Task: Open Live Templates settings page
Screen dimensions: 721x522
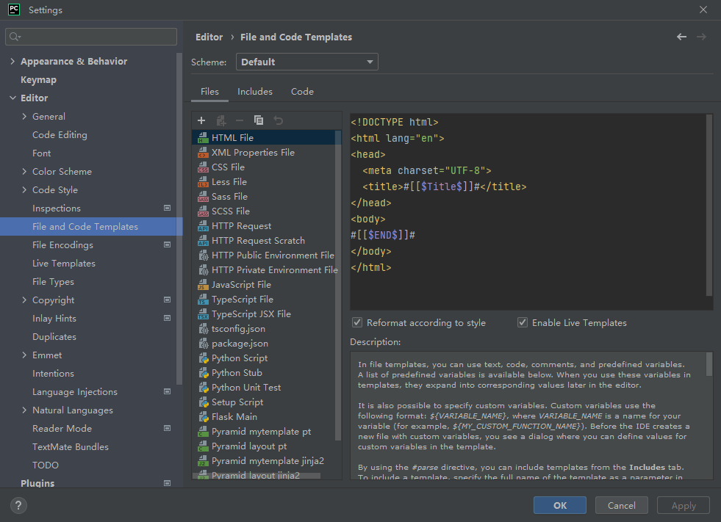Action: click(x=64, y=264)
